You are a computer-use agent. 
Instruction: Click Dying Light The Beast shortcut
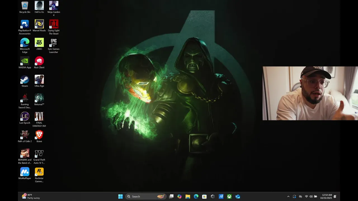tap(54, 27)
